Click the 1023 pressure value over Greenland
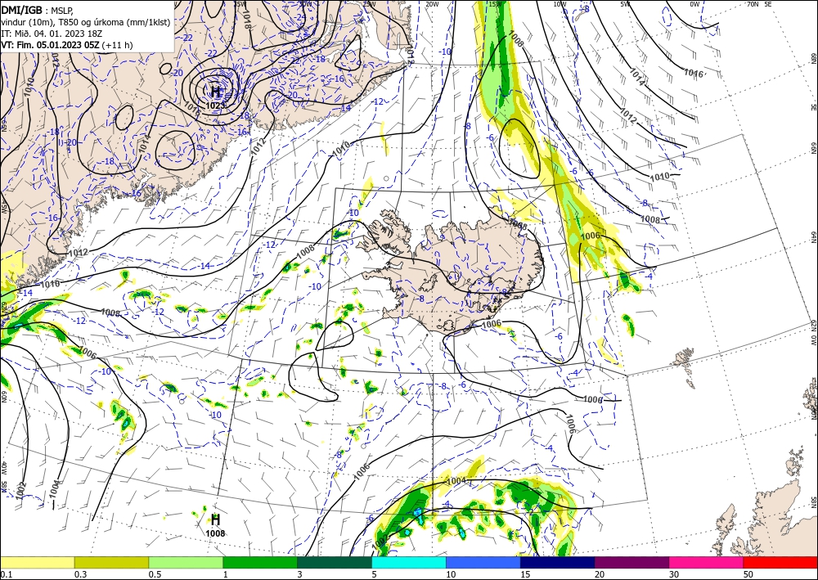 point(215,106)
